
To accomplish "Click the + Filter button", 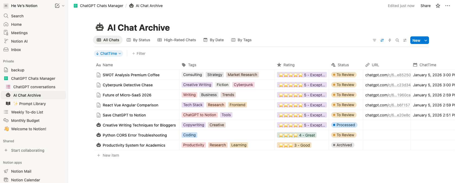I will point(139,53).
